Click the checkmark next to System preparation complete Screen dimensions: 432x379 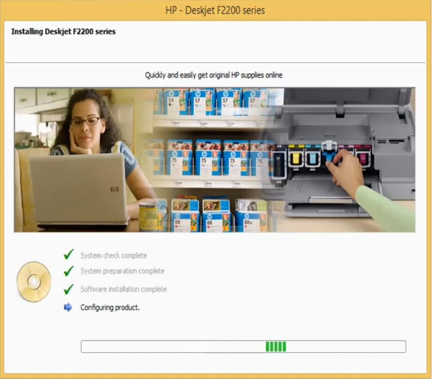tap(69, 271)
